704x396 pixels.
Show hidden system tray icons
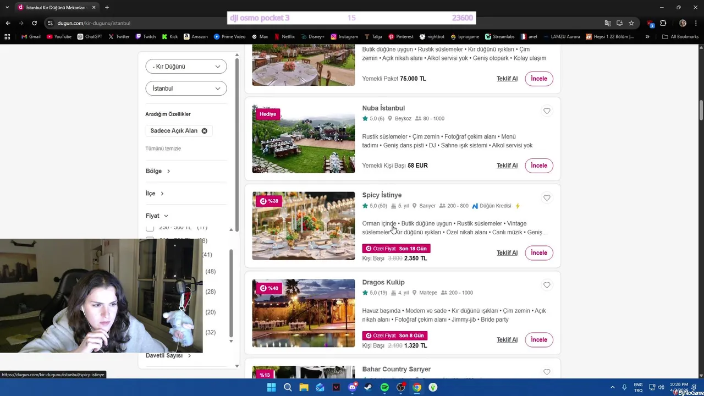point(613,387)
